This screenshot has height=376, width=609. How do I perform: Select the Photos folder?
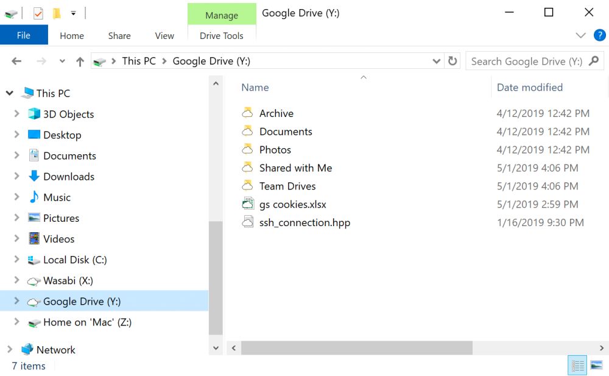click(x=275, y=150)
